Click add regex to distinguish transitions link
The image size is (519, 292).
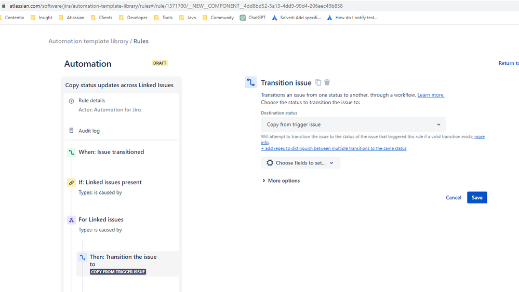click(334, 148)
